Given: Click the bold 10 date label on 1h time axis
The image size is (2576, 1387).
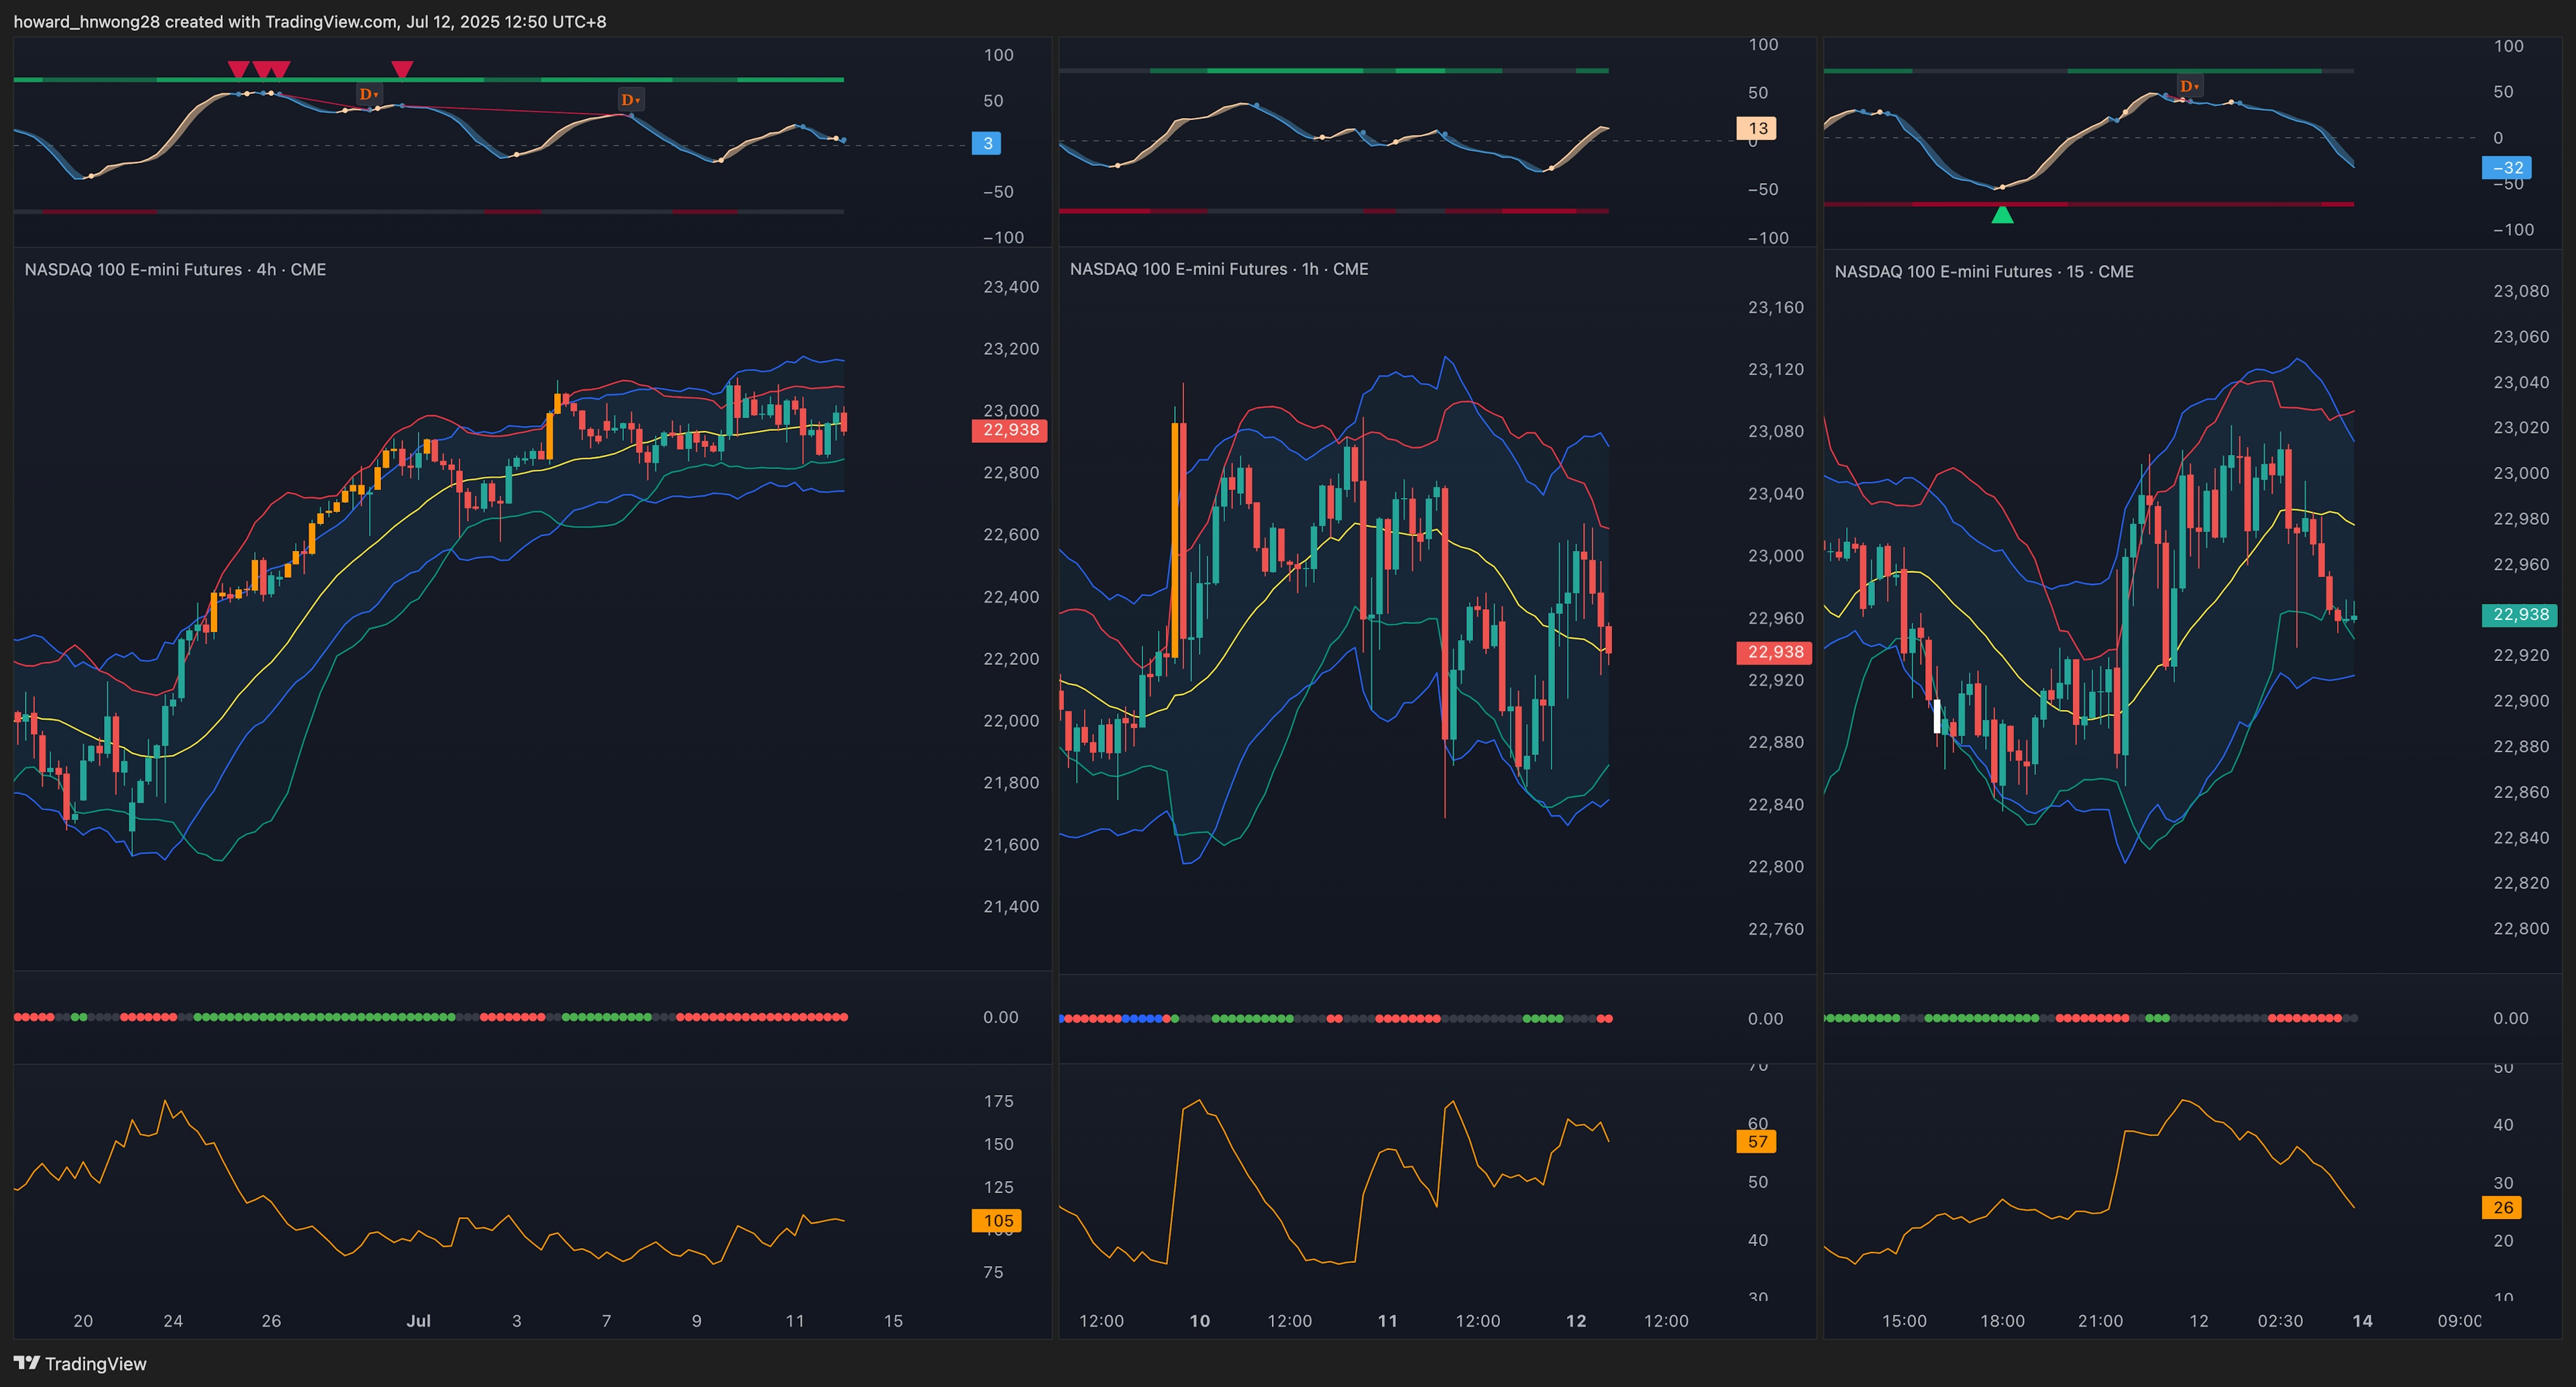Looking at the screenshot, I should click(x=1200, y=1321).
